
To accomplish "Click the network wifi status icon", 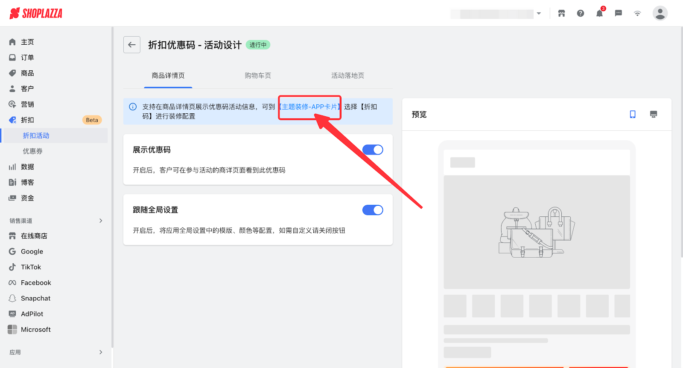I will [x=637, y=13].
